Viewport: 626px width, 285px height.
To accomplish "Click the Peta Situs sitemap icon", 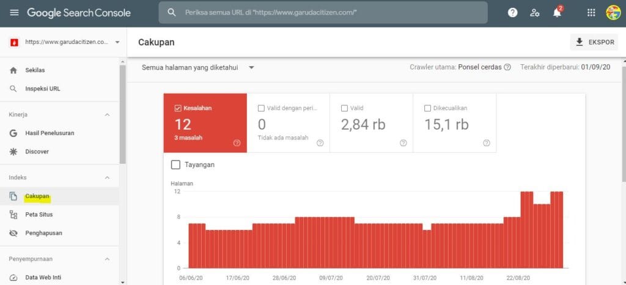I will (13, 215).
